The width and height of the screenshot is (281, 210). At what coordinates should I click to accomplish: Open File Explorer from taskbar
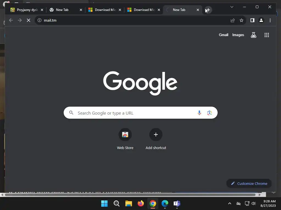(x=128, y=203)
